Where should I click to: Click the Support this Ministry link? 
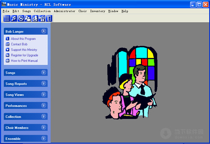[24, 50]
